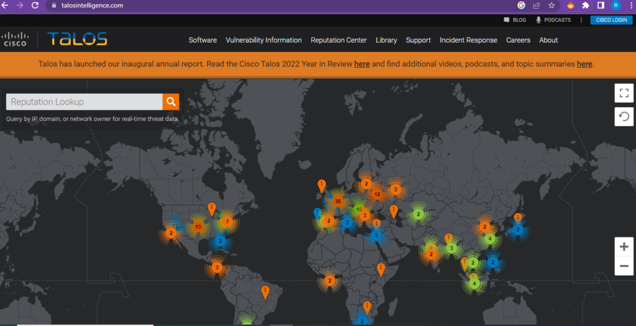The image size is (636, 326).
Task: Click the Florida blue cluster marker 2
Action: coord(220,241)
